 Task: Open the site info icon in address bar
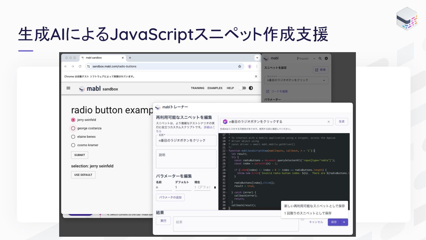click(88, 66)
